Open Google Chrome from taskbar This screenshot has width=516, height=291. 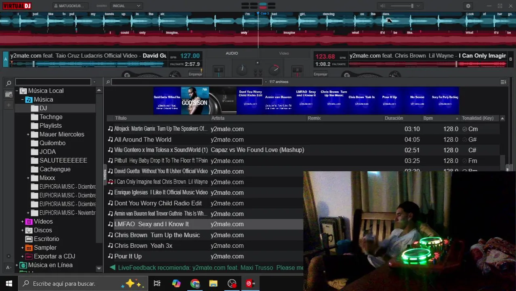(195, 283)
